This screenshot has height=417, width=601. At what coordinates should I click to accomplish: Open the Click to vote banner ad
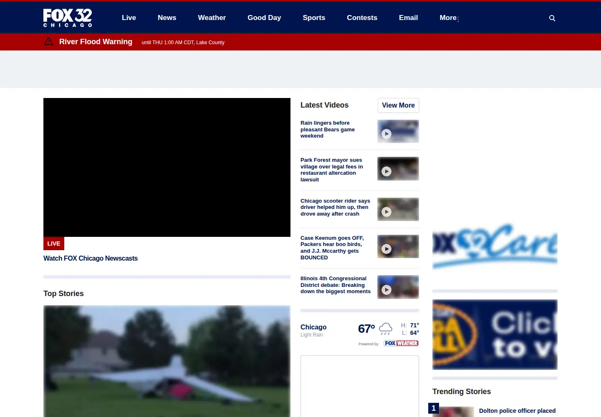[495, 334]
